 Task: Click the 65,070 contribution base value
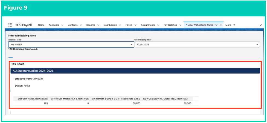tap(137, 103)
